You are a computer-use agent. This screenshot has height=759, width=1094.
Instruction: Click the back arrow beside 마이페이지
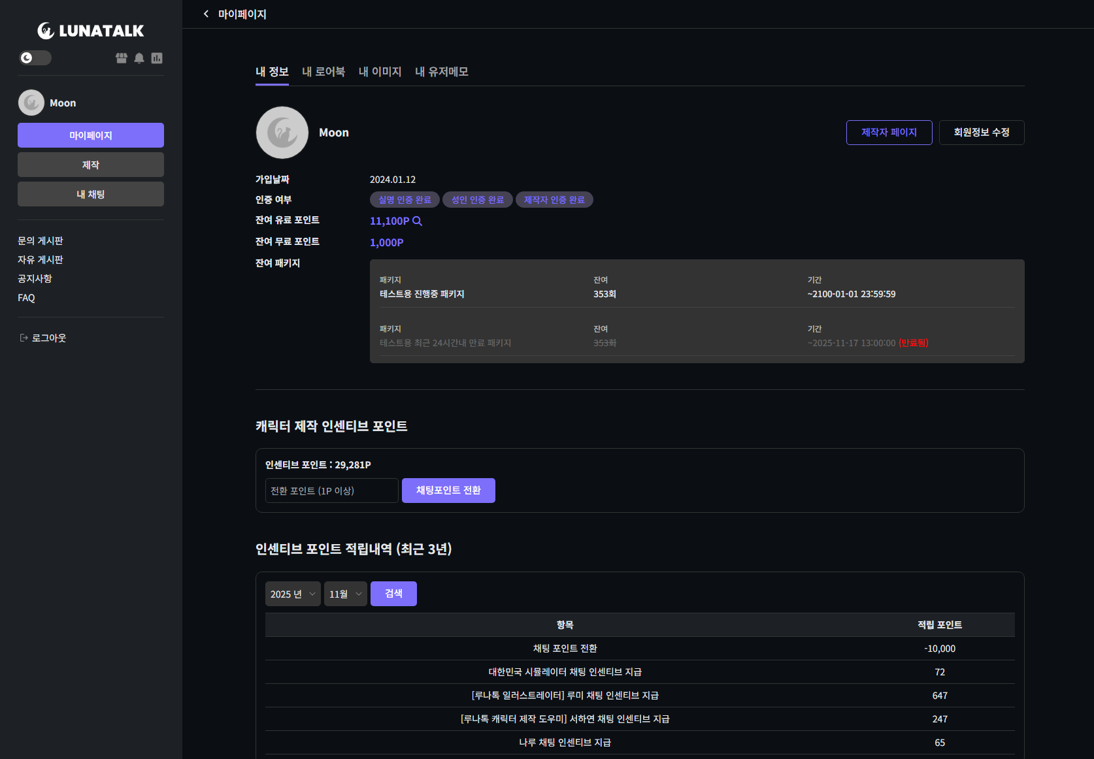click(x=207, y=14)
